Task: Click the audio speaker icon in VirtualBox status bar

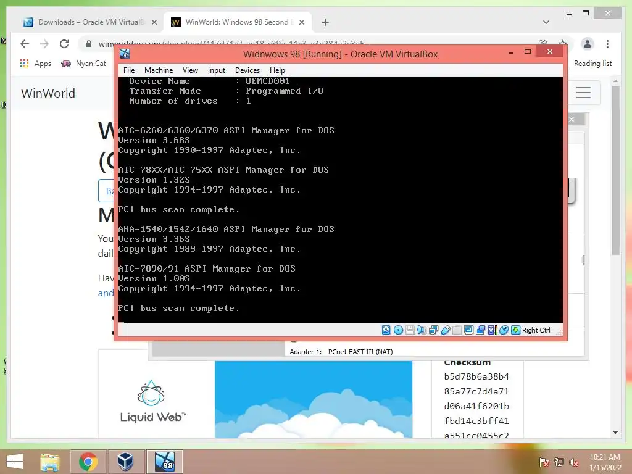Action: pyautogui.click(x=422, y=330)
